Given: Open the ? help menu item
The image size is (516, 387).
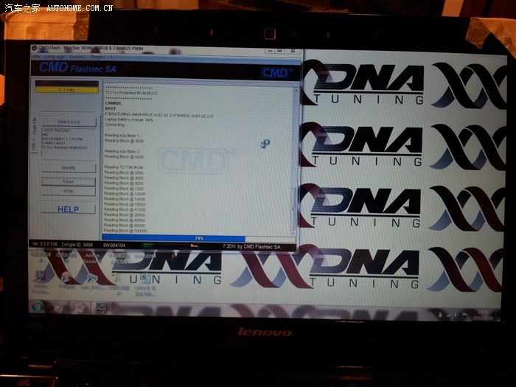Looking at the screenshot, I should (111, 57).
